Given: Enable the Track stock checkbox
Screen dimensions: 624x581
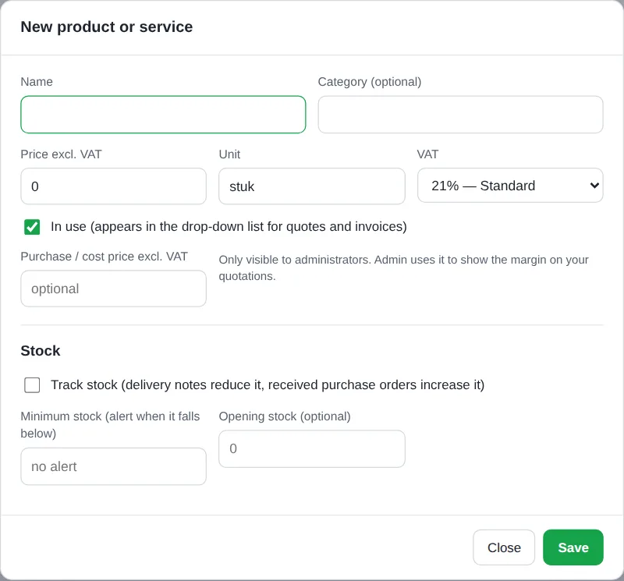Looking at the screenshot, I should [x=32, y=384].
